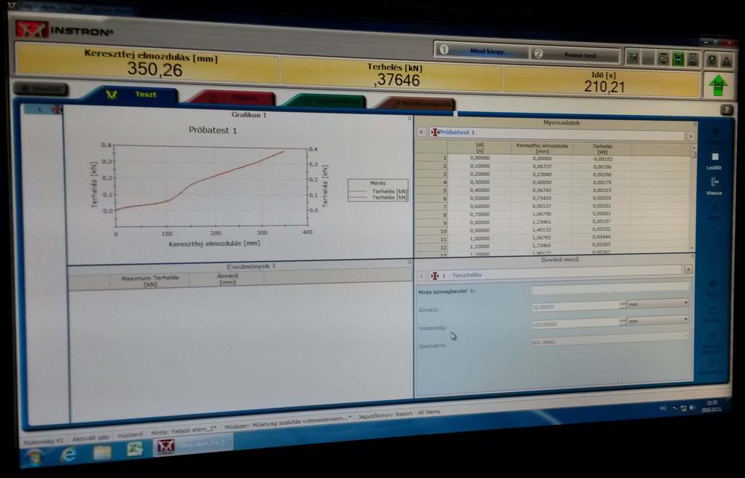745x478 pixels.
Task: Click the Átmérő [mm] results column header
Action: pos(227,279)
